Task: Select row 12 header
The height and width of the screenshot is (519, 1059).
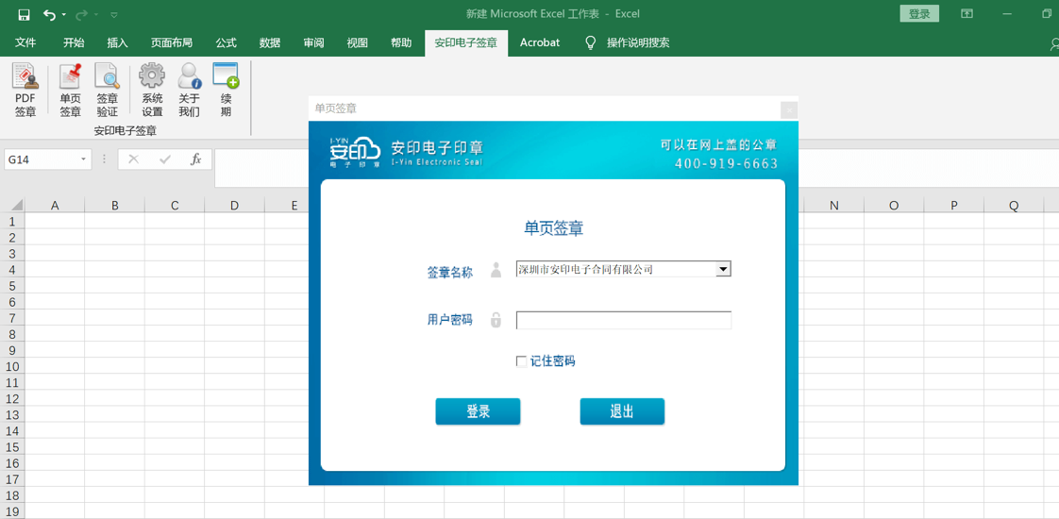Action: coord(12,399)
